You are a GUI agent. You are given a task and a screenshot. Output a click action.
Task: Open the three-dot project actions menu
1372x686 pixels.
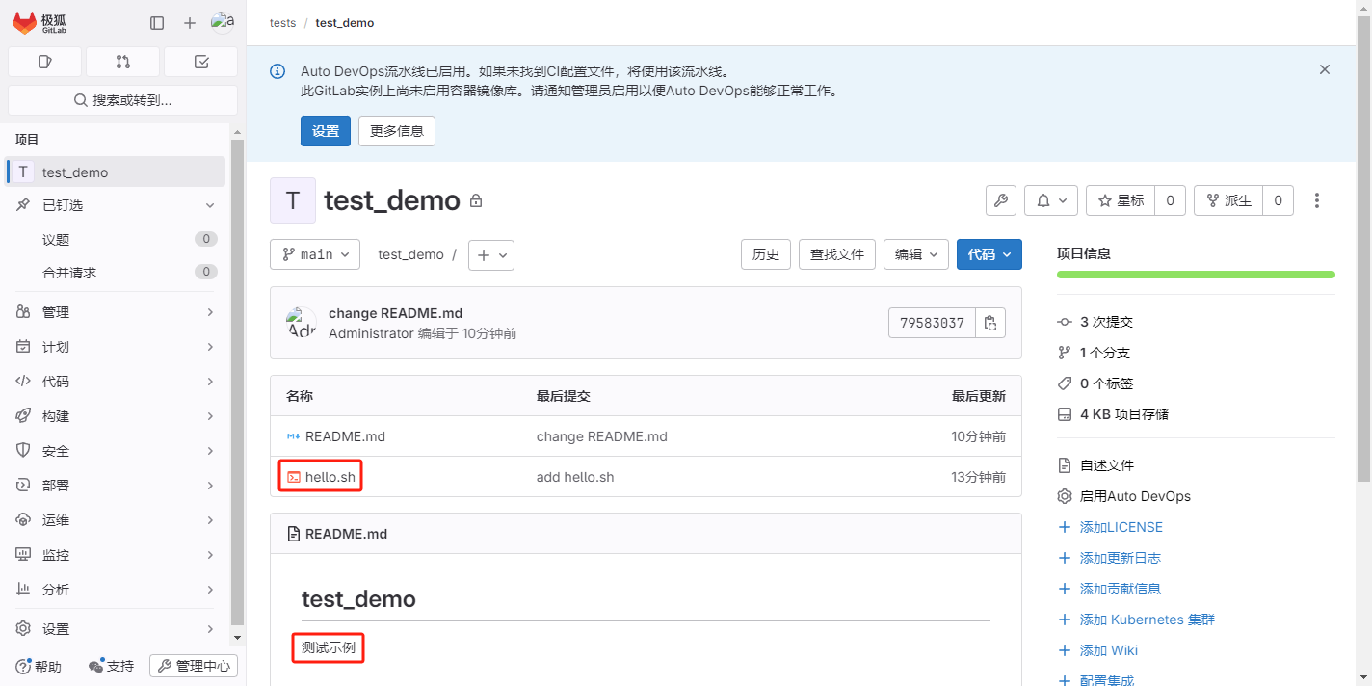tap(1316, 200)
